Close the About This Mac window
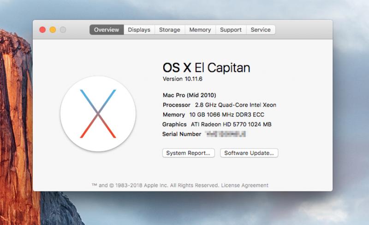 pos(42,30)
